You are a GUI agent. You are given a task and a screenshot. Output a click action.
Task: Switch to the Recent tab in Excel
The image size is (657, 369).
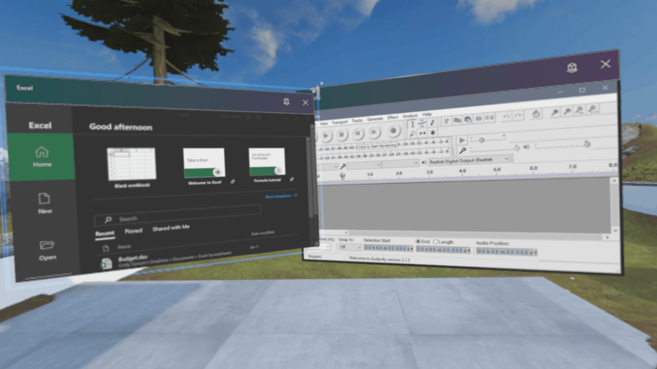click(104, 234)
